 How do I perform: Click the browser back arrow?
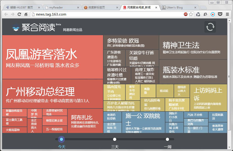pyautogui.click(x=6, y=14)
